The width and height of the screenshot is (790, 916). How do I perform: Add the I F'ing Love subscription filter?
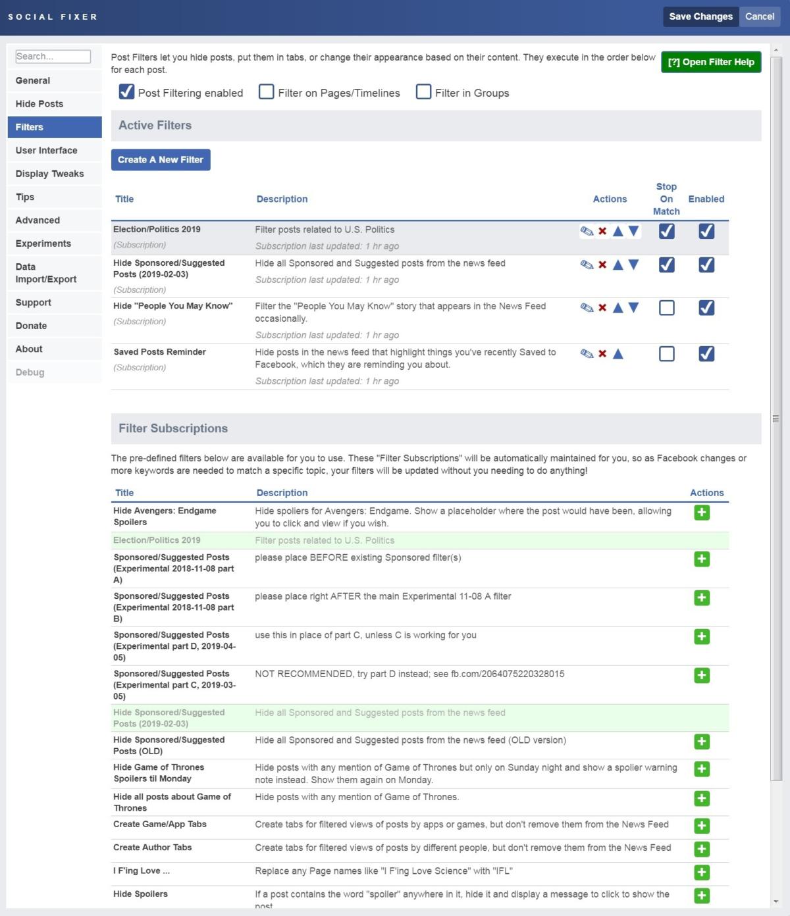(702, 873)
